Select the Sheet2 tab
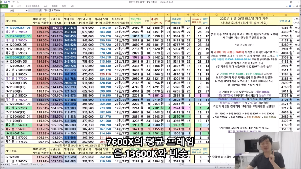The width and height of the screenshot is (301, 169). click(x=24, y=164)
